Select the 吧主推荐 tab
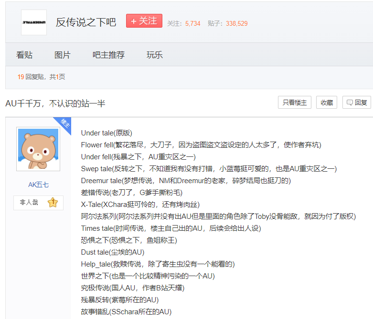373x319 pixels. pos(108,55)
